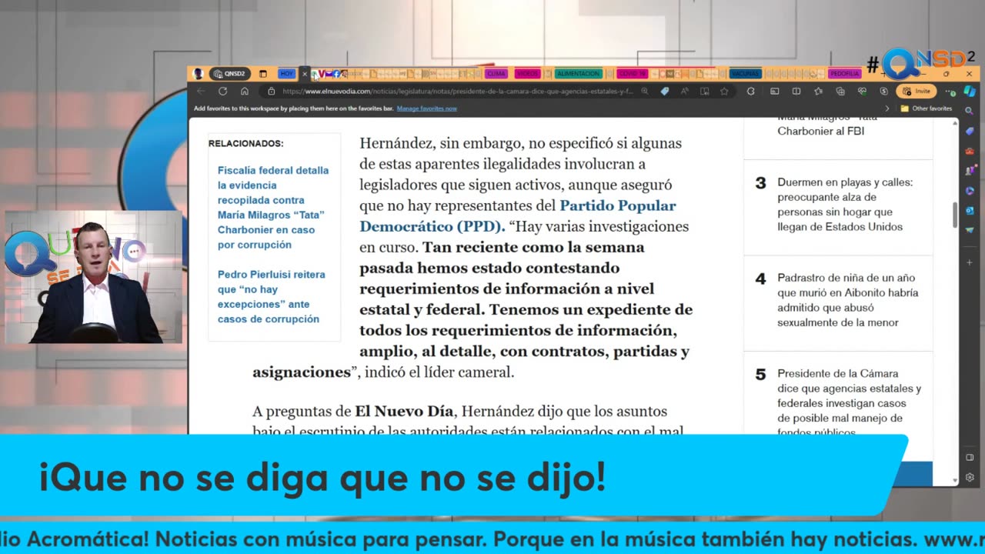Open the screenshot capture toolbar icon
985x554 pixels.
(774, 91)
